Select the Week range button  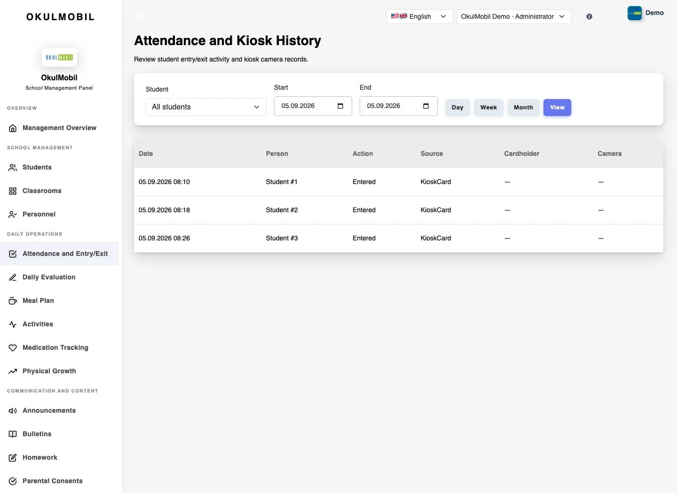pos(488,108)
